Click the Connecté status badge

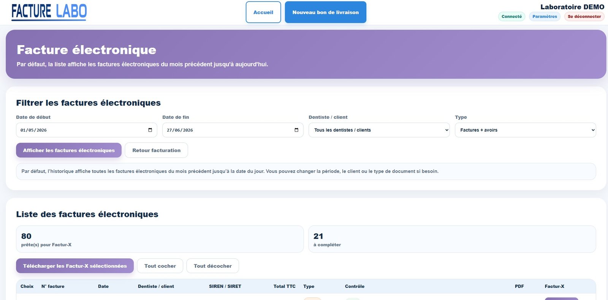[511, 16]
